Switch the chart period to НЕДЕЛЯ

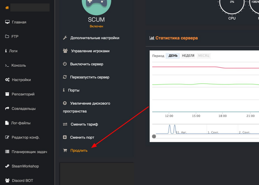click(188, 56)
